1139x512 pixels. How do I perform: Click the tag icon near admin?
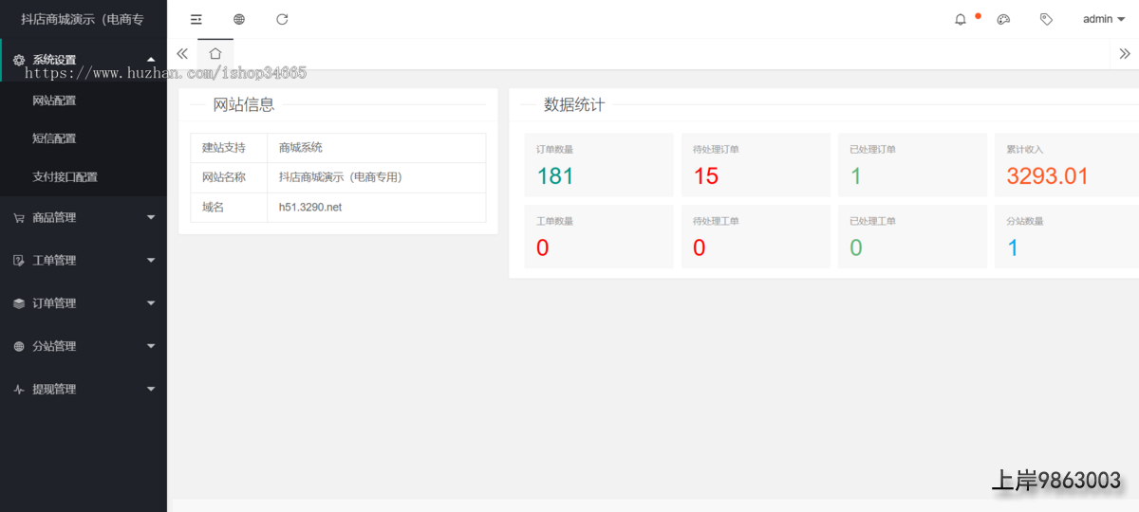click(x=1046, y=19)
